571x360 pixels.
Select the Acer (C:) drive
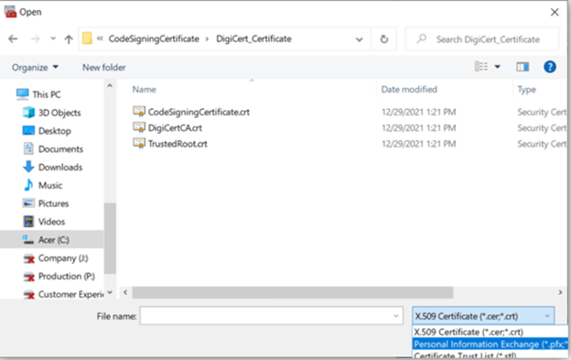click(x=53, y=240)
